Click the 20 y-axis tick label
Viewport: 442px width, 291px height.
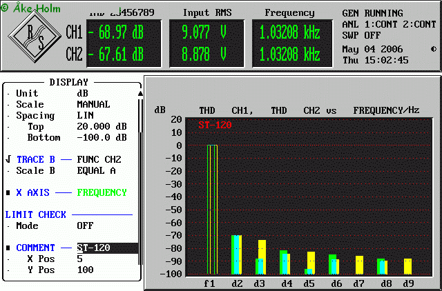[176, 119]
